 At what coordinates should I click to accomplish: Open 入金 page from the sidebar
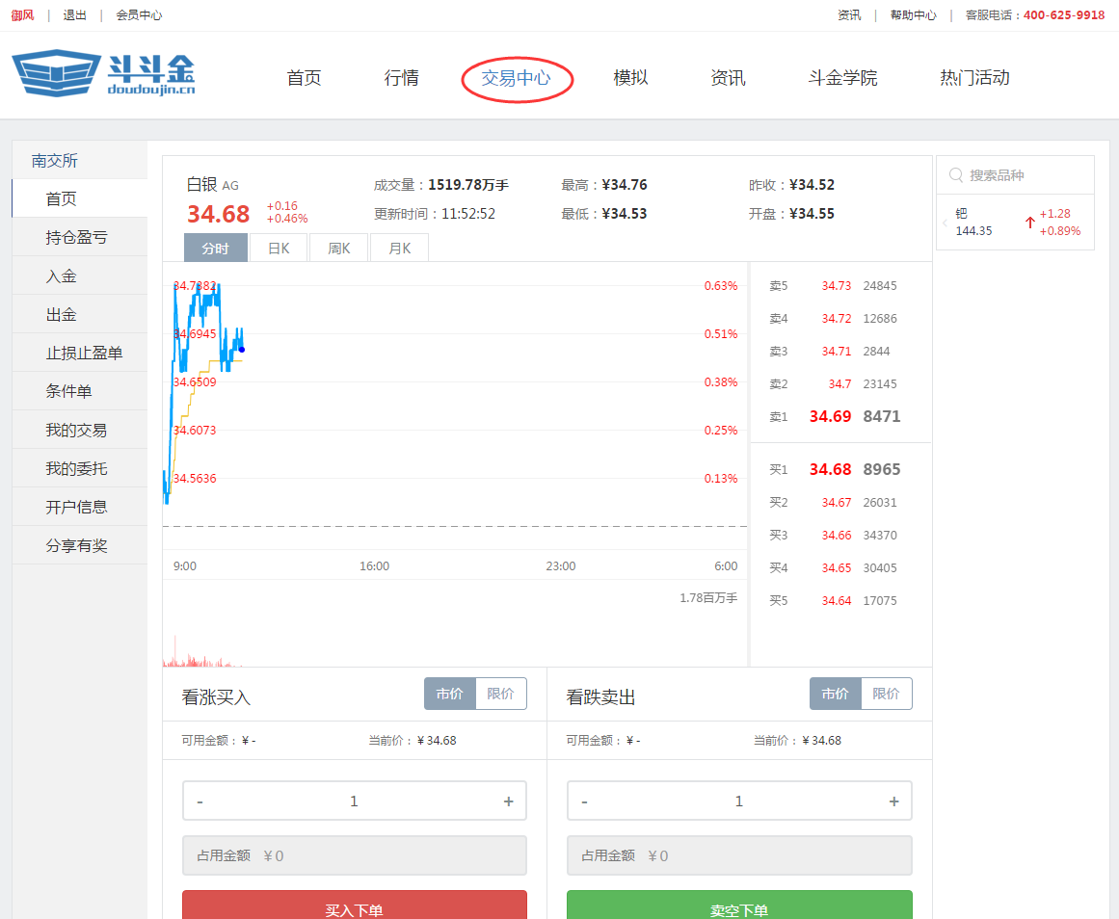pos(79,275)
